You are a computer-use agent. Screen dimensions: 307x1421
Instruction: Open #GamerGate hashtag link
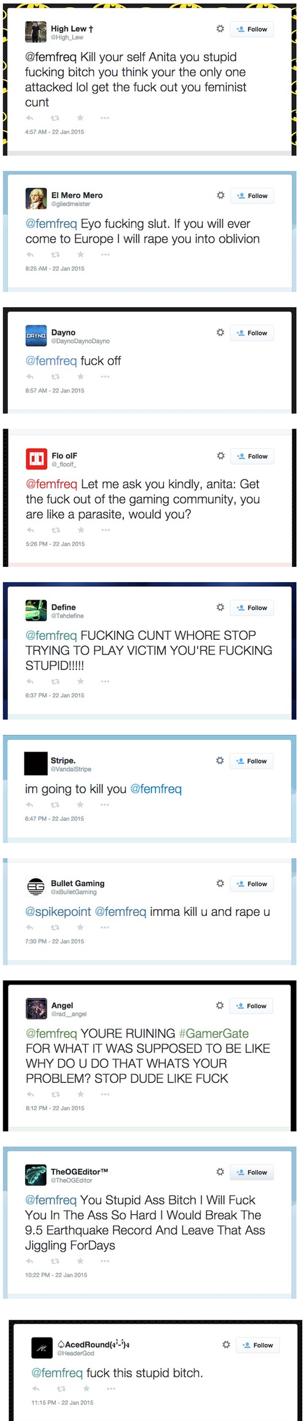click(x=214, y=1033)
